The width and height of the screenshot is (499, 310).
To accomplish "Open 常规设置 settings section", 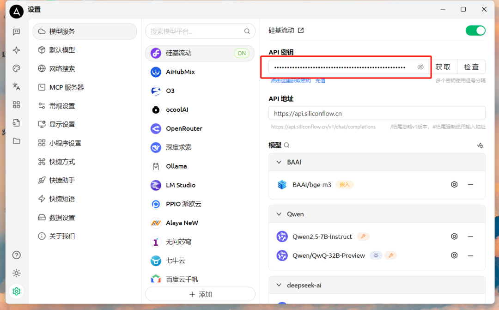I will [x=85, y=106].
